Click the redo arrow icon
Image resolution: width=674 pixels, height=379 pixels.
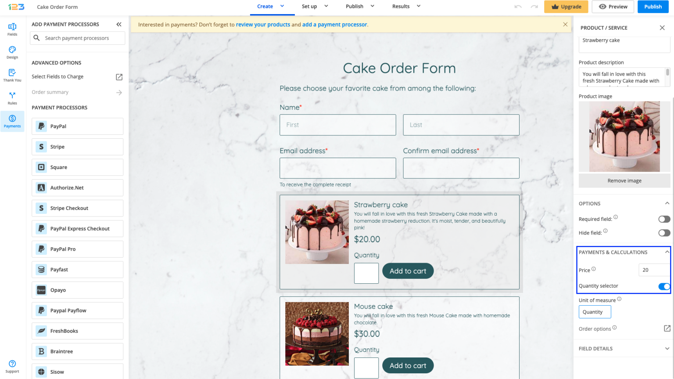(x=534, y=7)
